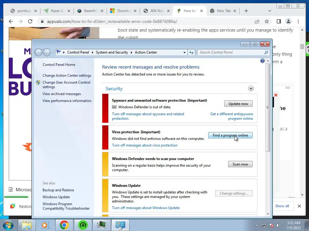Open the Chrome profile avatar icon
This screenshot has height=231, width=309.
click(288, 21)
